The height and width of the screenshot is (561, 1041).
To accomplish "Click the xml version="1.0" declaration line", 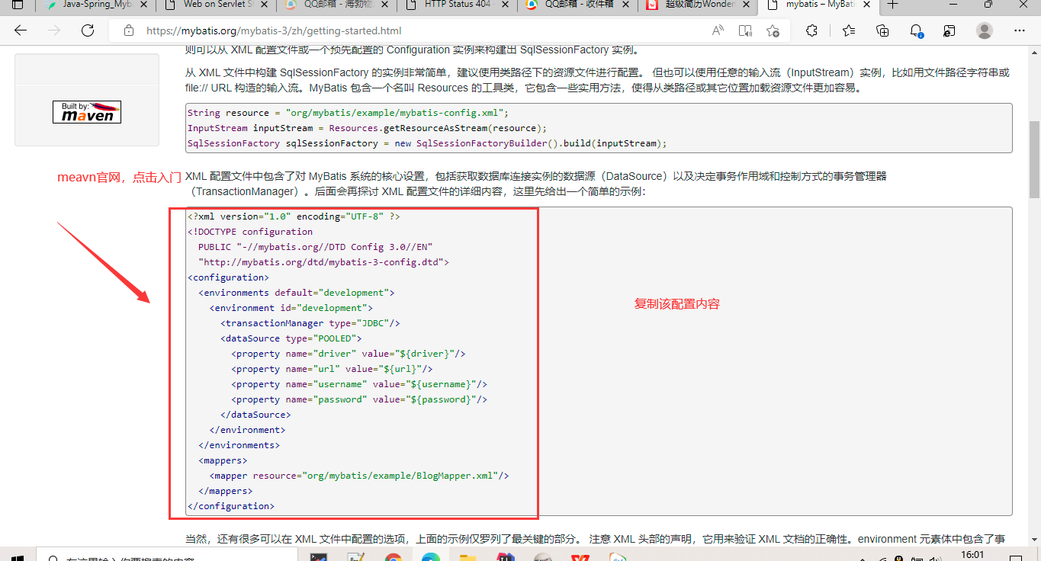I will pos(294,216).
